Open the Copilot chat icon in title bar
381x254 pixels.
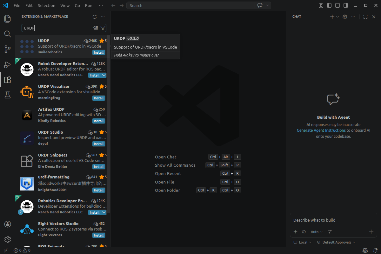click(x=260, y=5)
